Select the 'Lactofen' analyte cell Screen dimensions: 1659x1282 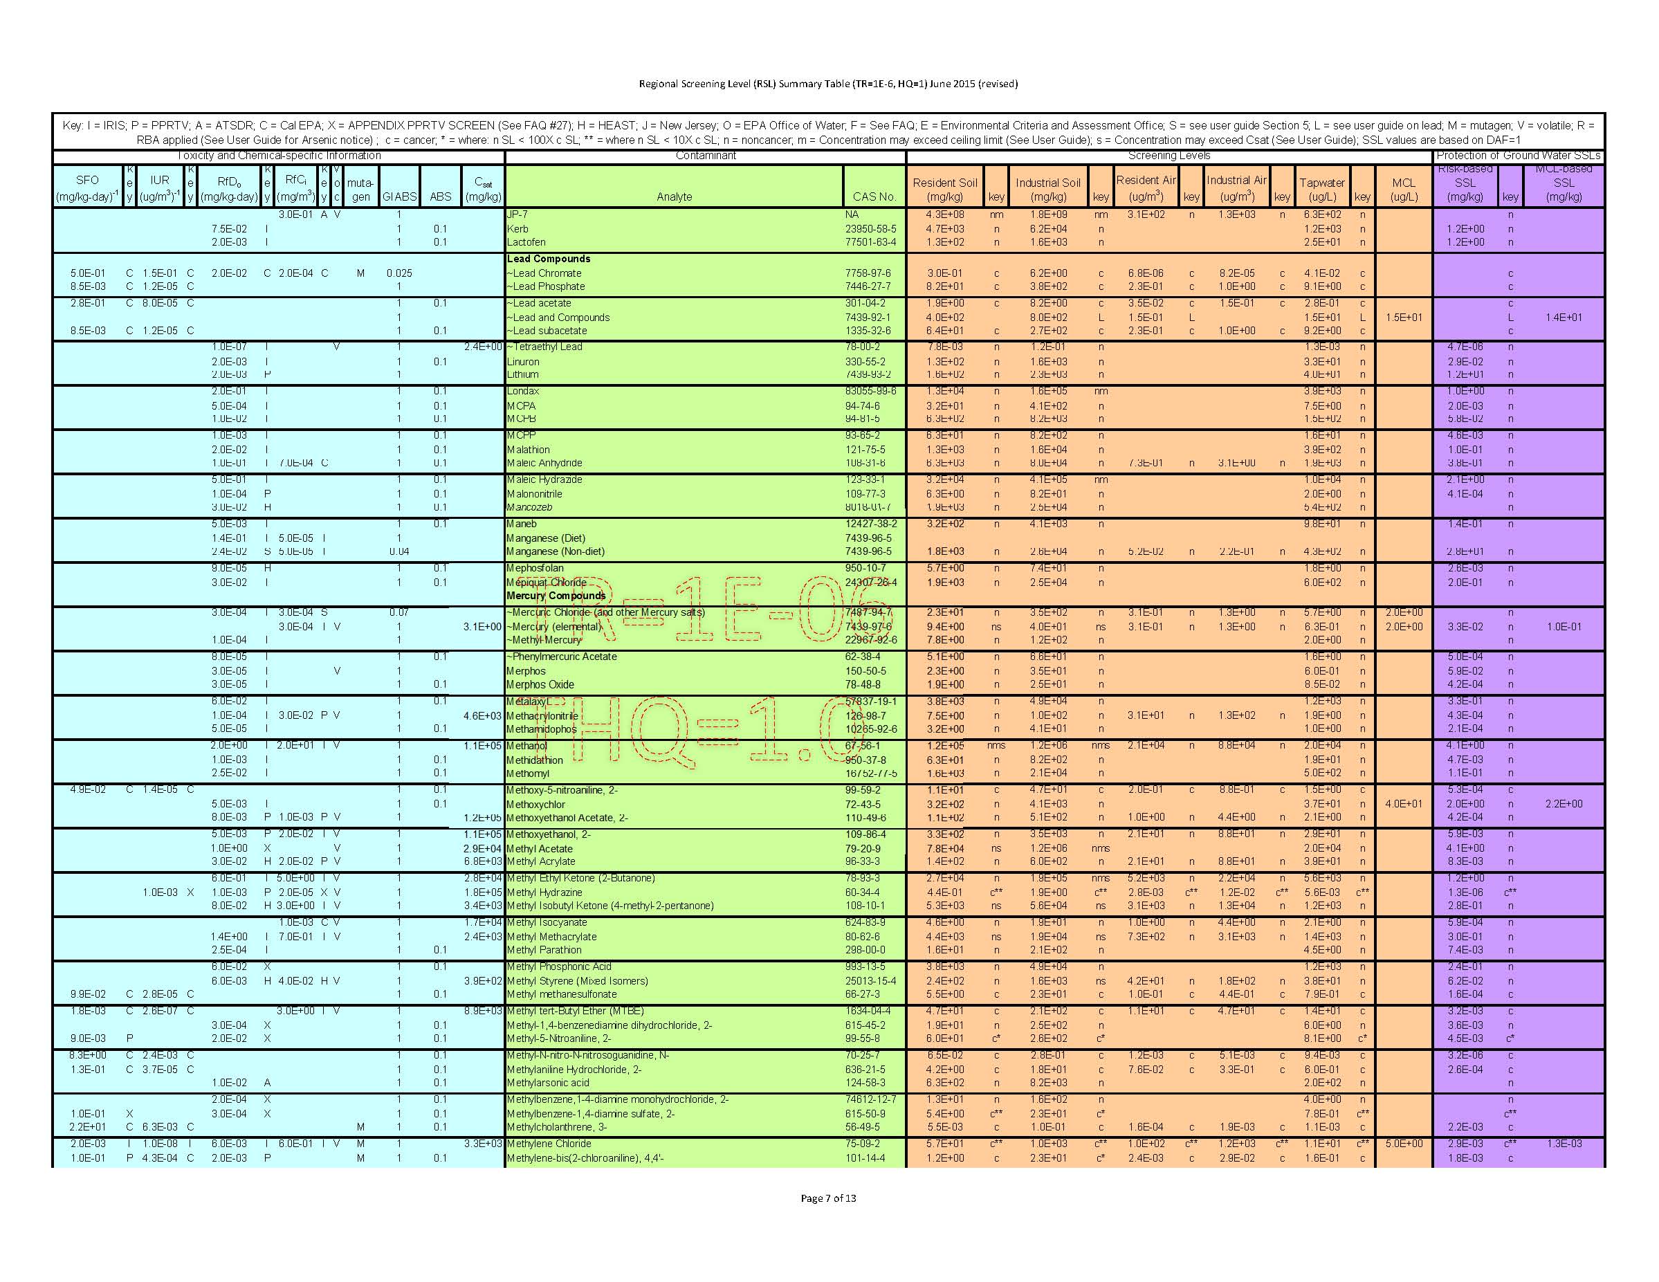tap(526, 242)
